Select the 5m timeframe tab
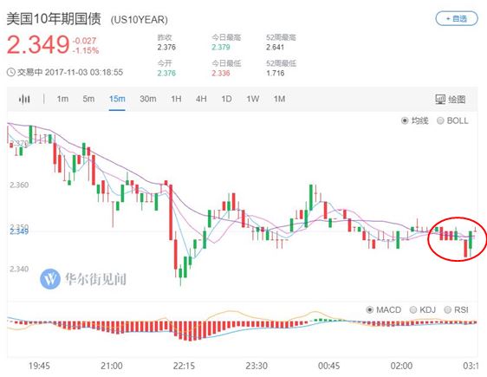 [x=88, y=99]
